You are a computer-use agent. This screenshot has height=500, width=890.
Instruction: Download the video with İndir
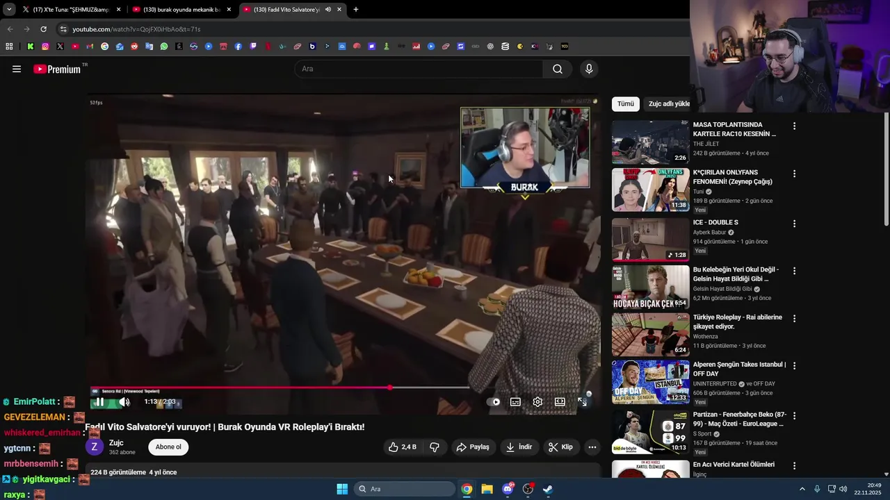coord(519,447)
